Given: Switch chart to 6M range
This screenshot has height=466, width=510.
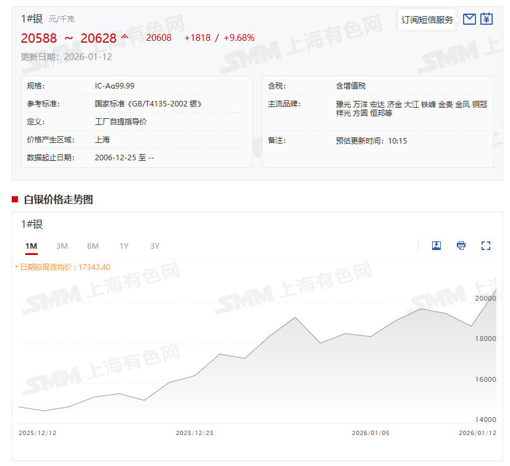Looking at the screenshot, I should click(x=93, y=246).
